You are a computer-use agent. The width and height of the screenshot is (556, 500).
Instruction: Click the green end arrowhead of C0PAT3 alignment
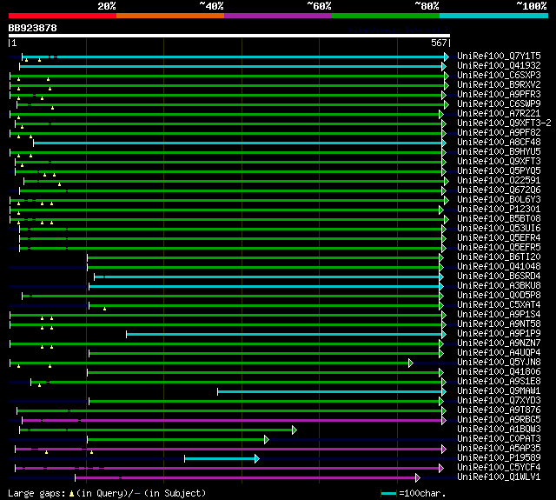pyautogui.click(x=267, y=440)
